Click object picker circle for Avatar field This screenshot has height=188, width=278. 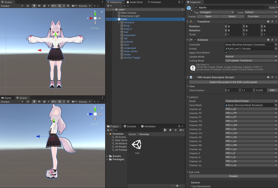click(x=276, y=48)
